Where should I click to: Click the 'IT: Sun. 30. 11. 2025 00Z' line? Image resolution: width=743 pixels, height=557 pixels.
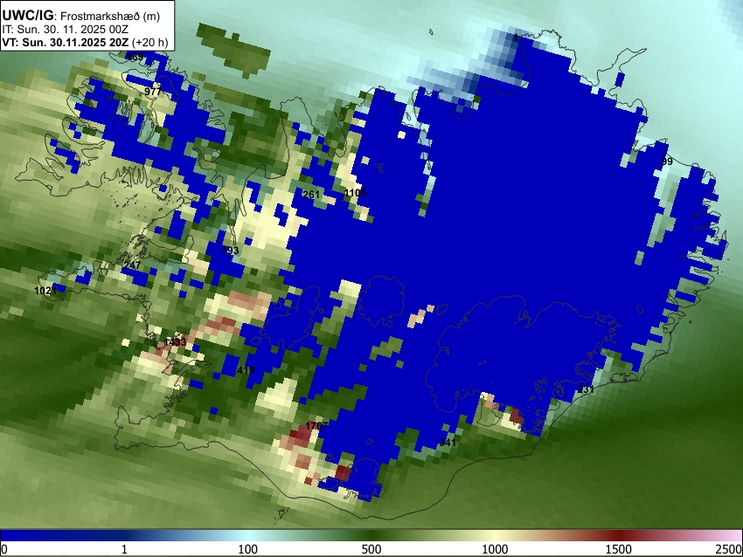click(x=65, y=29)
